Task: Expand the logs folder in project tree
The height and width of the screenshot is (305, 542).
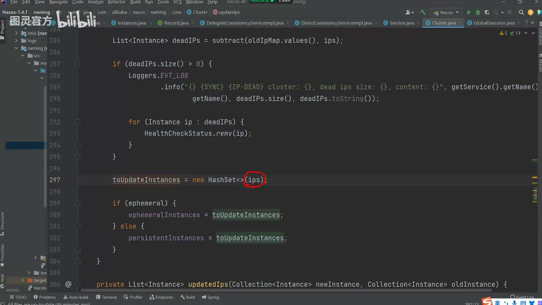Action: tap(17, 41)
